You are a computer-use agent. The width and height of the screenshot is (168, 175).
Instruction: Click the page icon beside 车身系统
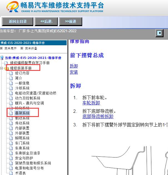point(11,148)
